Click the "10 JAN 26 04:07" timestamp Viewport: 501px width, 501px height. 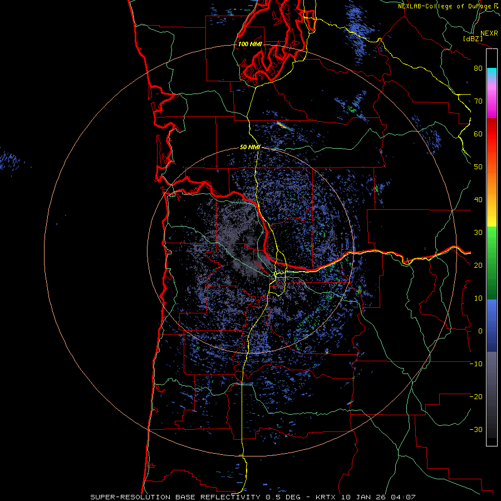[x=379, y=497]
